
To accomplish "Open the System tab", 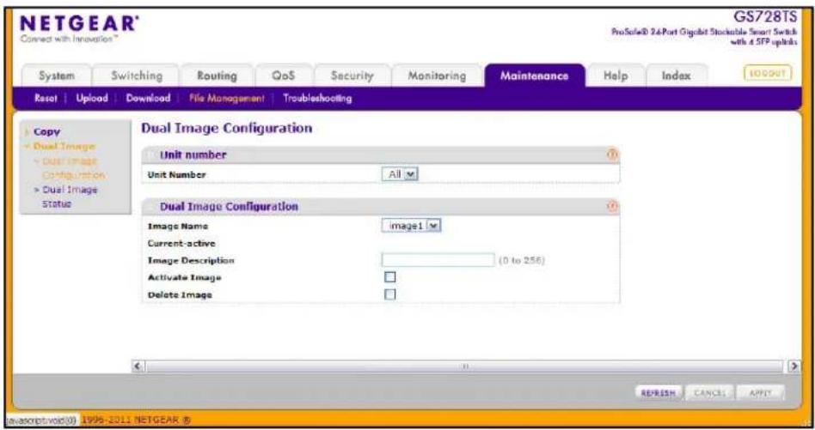I will [x=57, y=76].
